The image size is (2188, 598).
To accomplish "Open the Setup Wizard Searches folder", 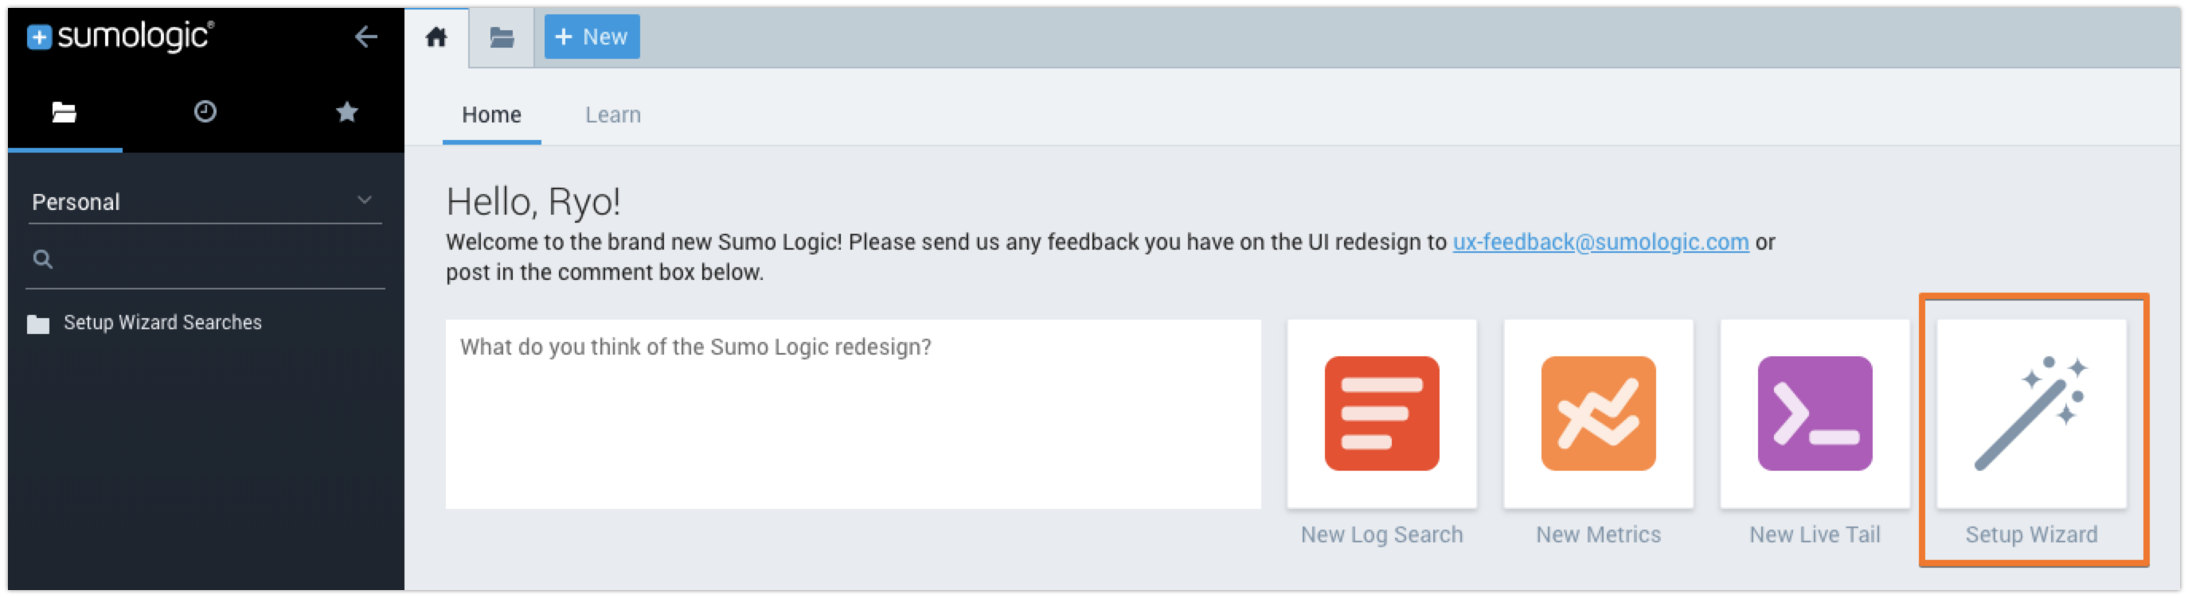I will (162, 322).
